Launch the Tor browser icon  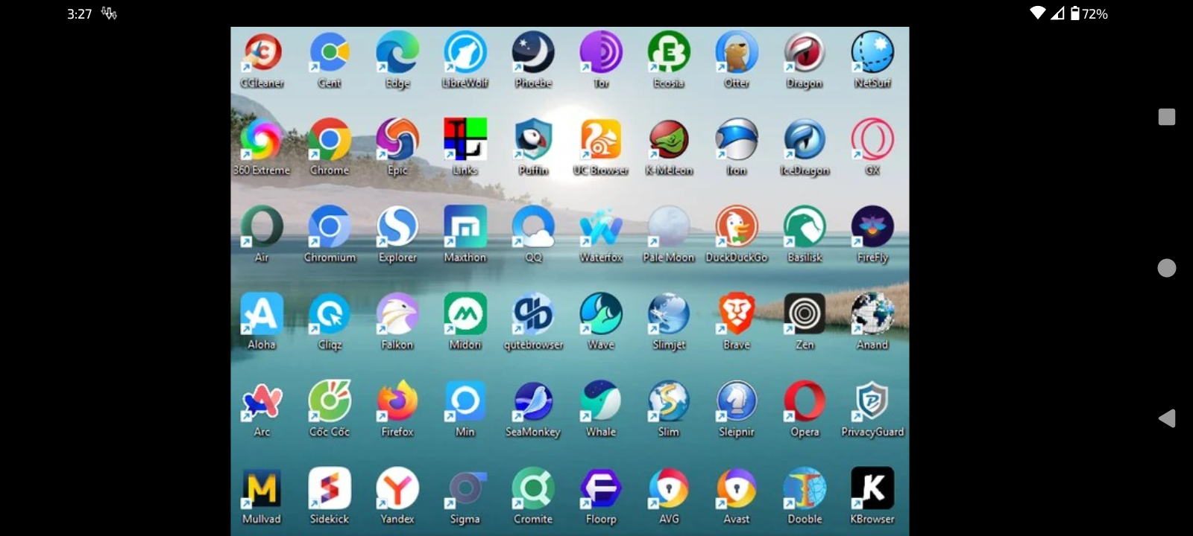[x=601, y=52]
